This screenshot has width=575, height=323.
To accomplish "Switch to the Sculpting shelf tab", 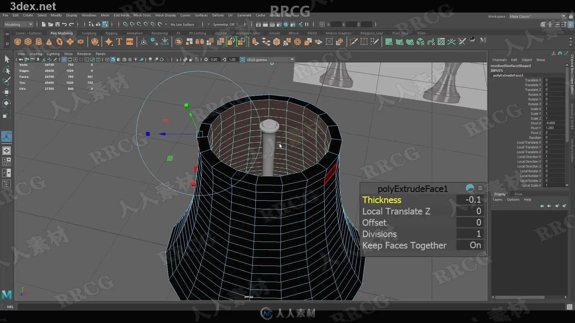I will [x=89, y=33].
